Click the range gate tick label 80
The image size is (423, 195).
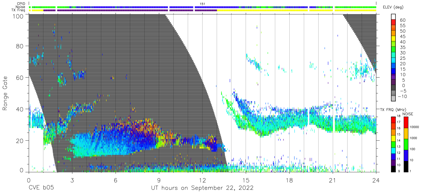20,46
